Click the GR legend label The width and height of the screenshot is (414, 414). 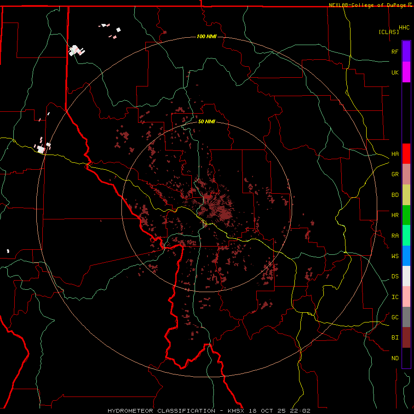(395, 174)
